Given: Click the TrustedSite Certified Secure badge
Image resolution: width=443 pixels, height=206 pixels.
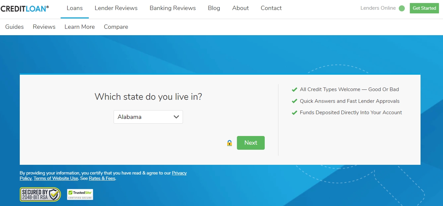Looking at the screenshot, I should tap(80, 194).
